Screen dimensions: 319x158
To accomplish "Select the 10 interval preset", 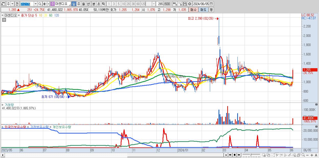I will 123,4.
